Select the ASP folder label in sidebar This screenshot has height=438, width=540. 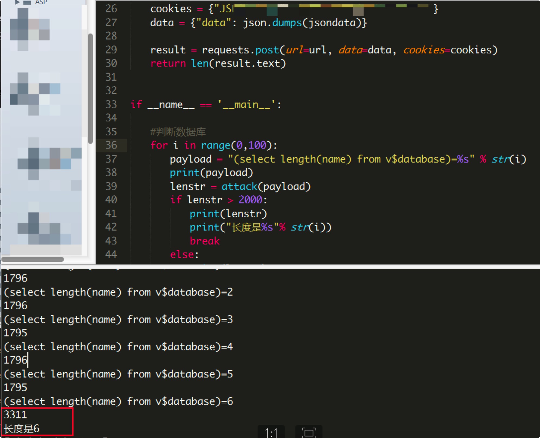coord(41,2)
